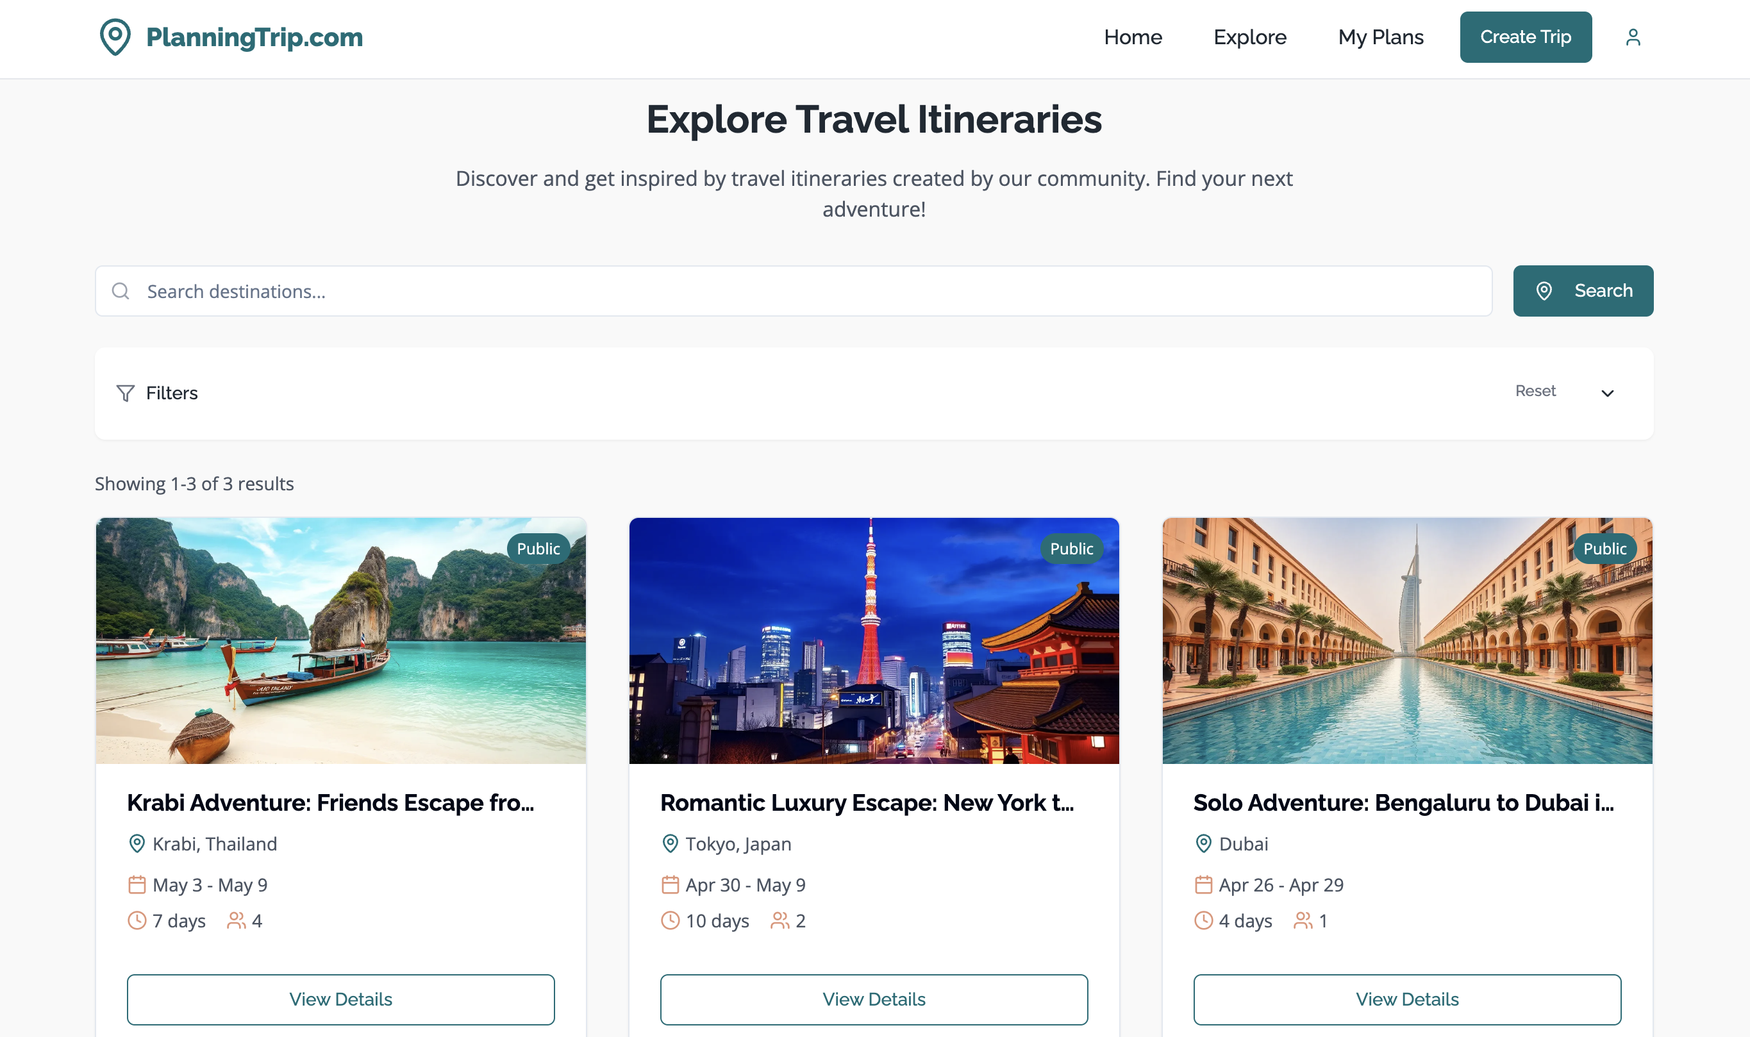View details of Solo Adventure Dubai trip
1750x1037 pixels.
click(x=1407, y=999)
